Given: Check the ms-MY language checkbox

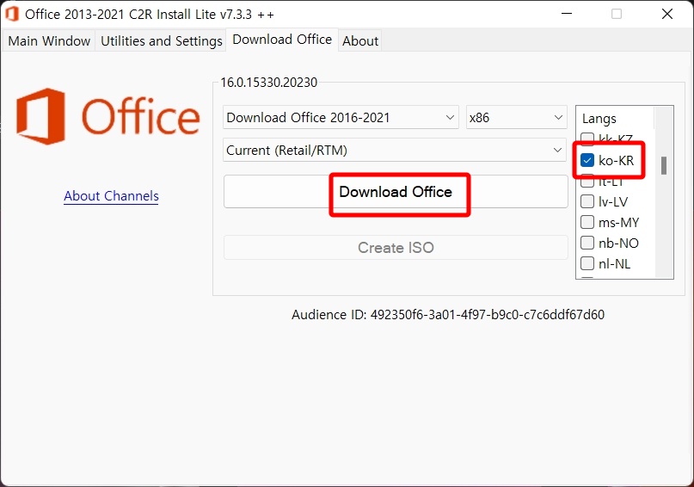Looking at the screenshot, I should [587, 222].
